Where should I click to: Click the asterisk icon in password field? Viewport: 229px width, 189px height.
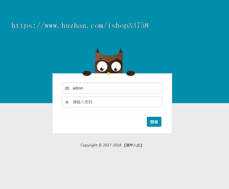(x=67, y=102)
